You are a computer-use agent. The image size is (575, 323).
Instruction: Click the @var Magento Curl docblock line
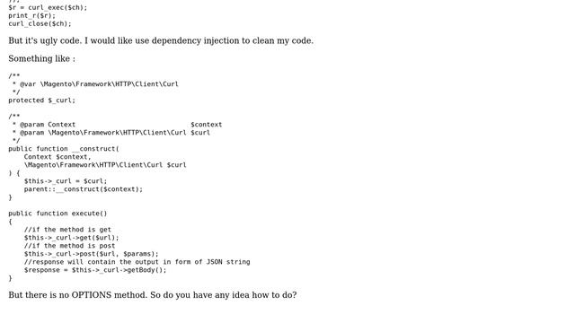pyautogui.click(x=95, y=83)
